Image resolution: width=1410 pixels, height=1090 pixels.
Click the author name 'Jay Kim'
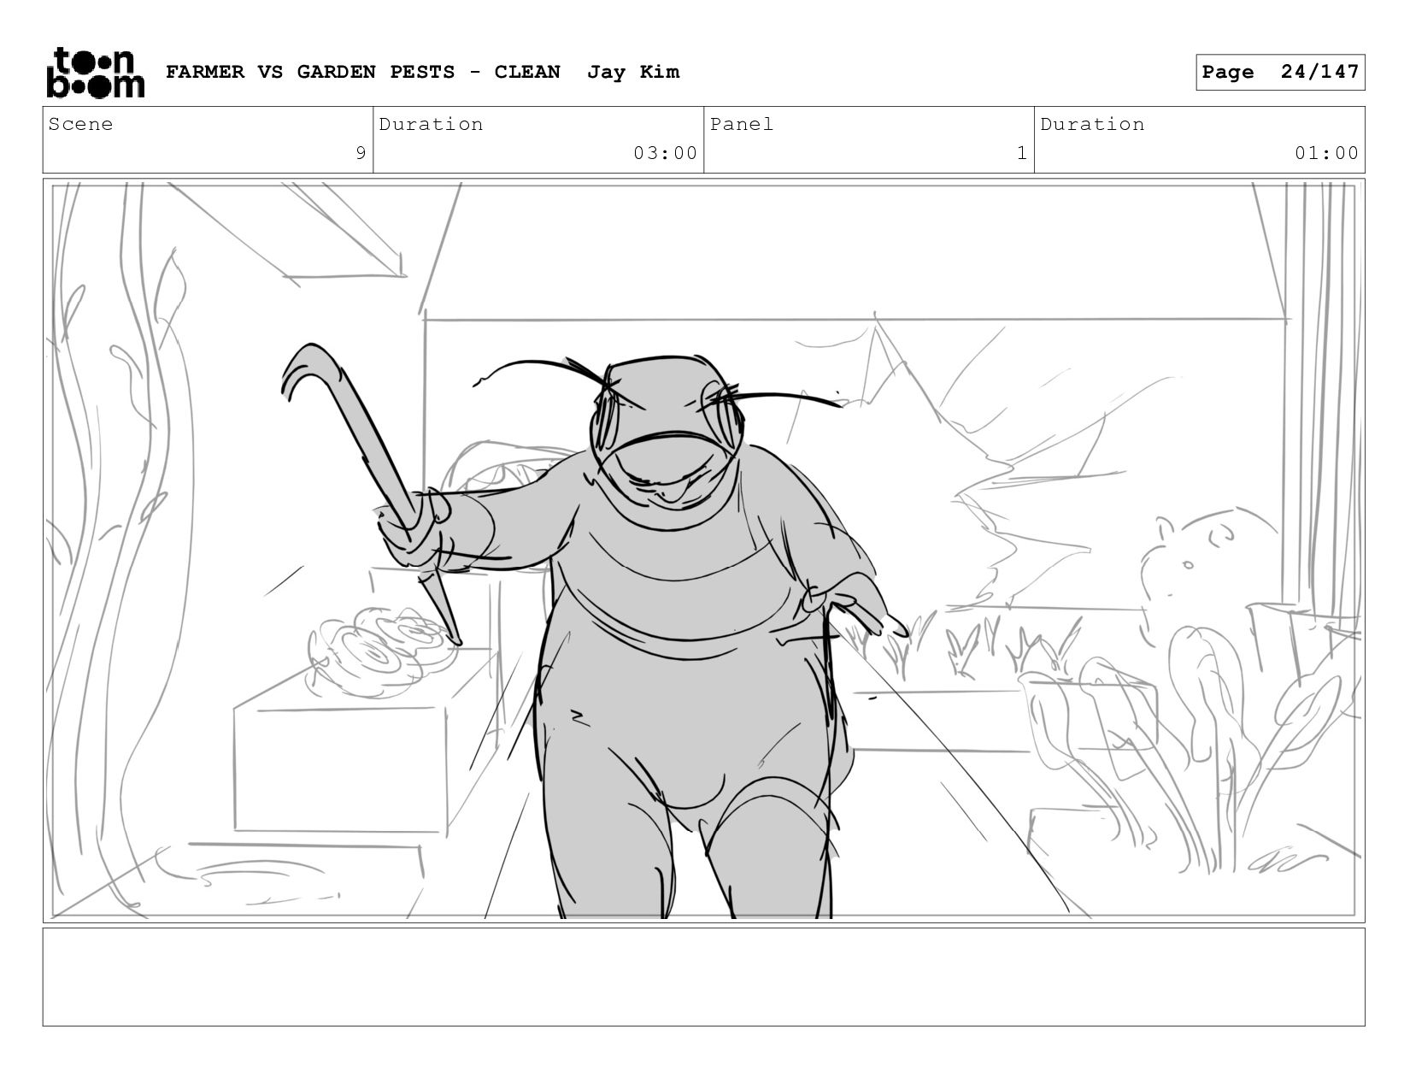[x=633, y=72]
